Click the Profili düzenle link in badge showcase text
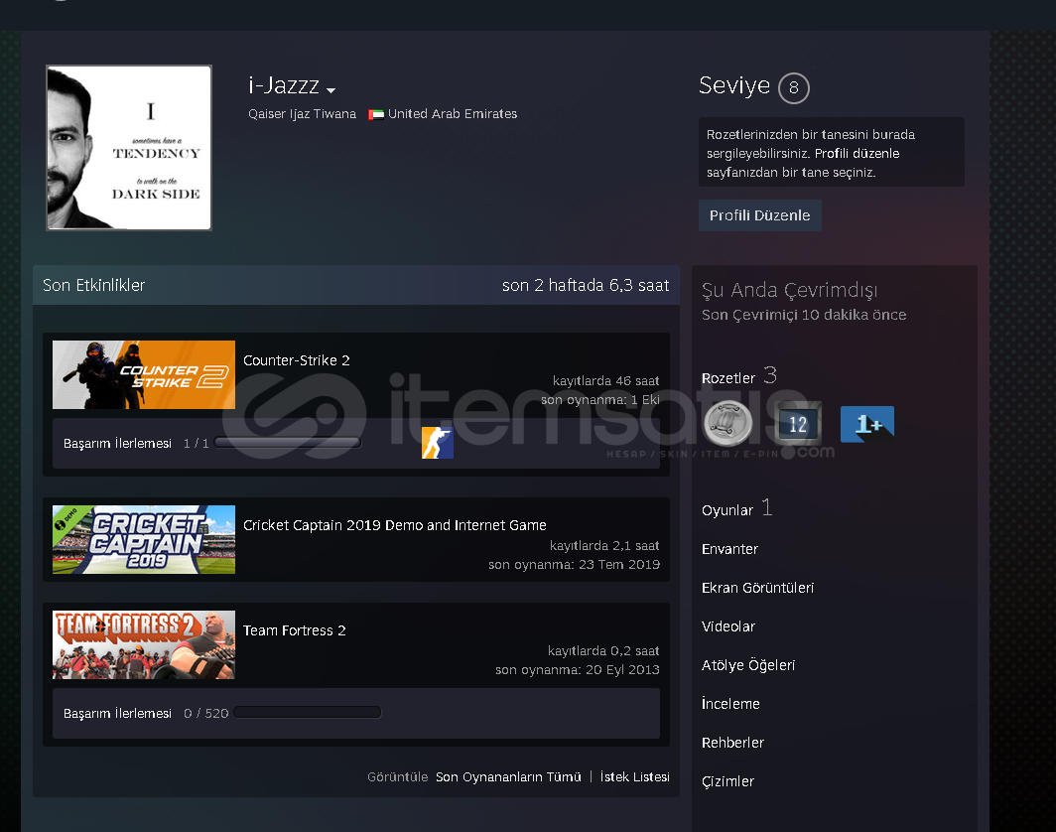Image resolution: width=1056 pixels, height=832 pixels. (858, 154)
